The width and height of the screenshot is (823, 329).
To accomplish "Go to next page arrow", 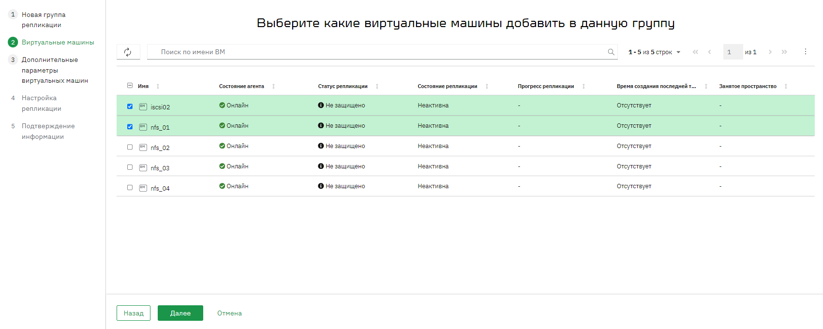I will [x=770, y=52].
